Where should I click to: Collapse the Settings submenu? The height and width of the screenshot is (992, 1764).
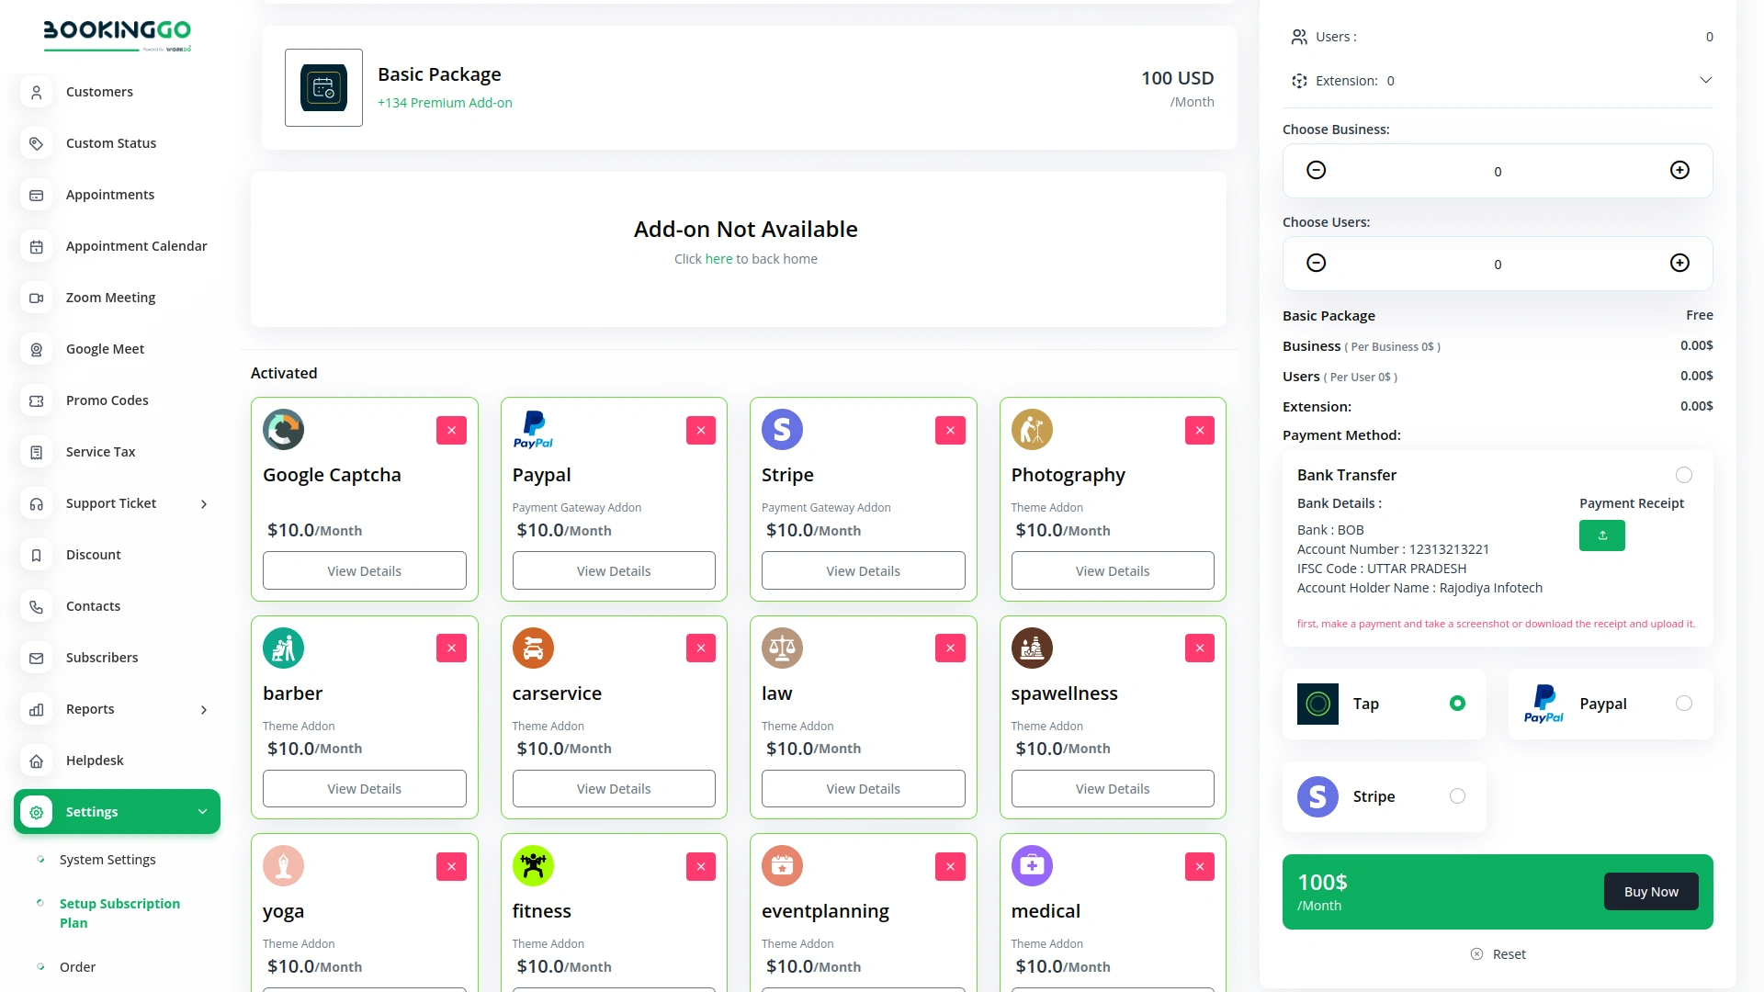pos(203,811)
